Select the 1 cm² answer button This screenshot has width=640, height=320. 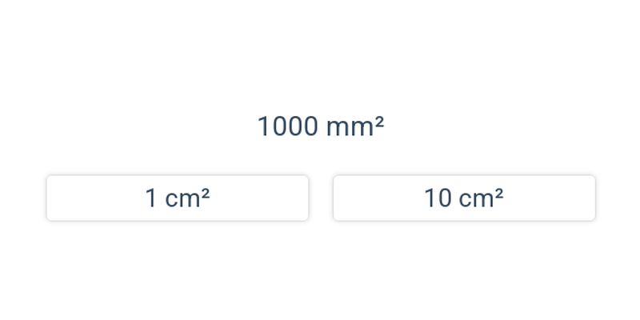[x=177, y=198]
